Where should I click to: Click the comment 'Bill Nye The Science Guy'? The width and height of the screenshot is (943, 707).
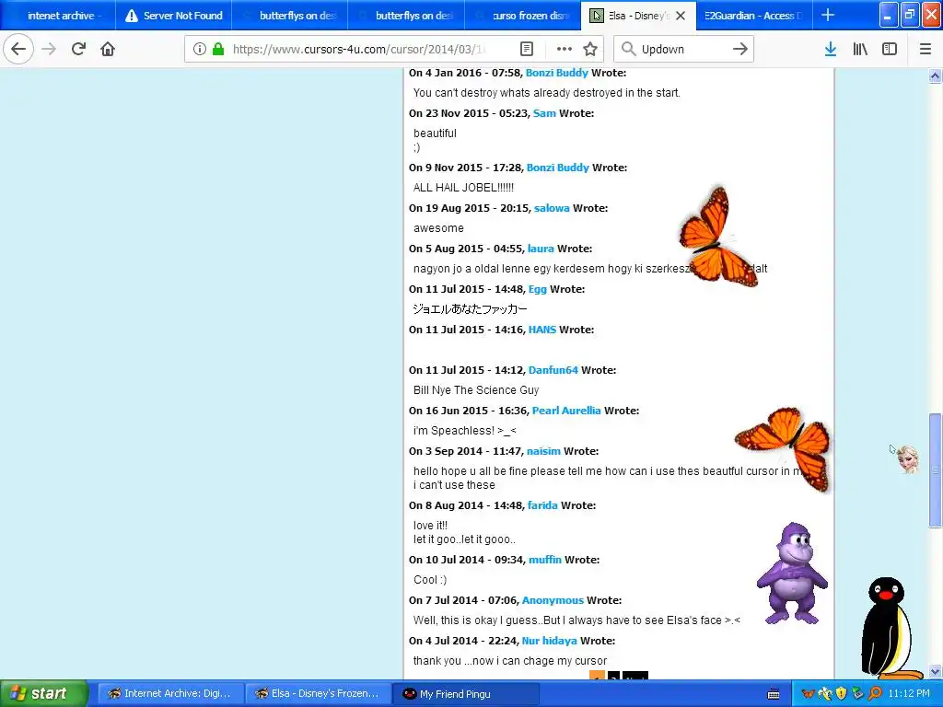pyautogui.click(x=476, y=390)
